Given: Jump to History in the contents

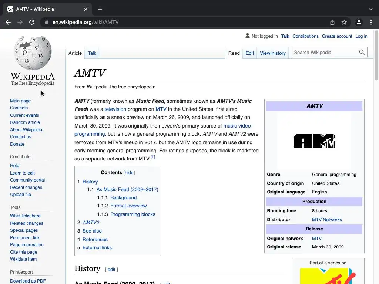Looking at the screenshot, I should pos(90,182).
